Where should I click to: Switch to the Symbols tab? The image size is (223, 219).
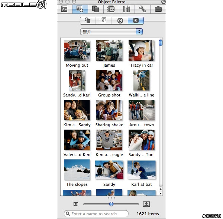120,20
